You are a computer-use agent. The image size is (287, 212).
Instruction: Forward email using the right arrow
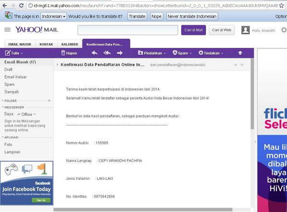coord(120,53)
